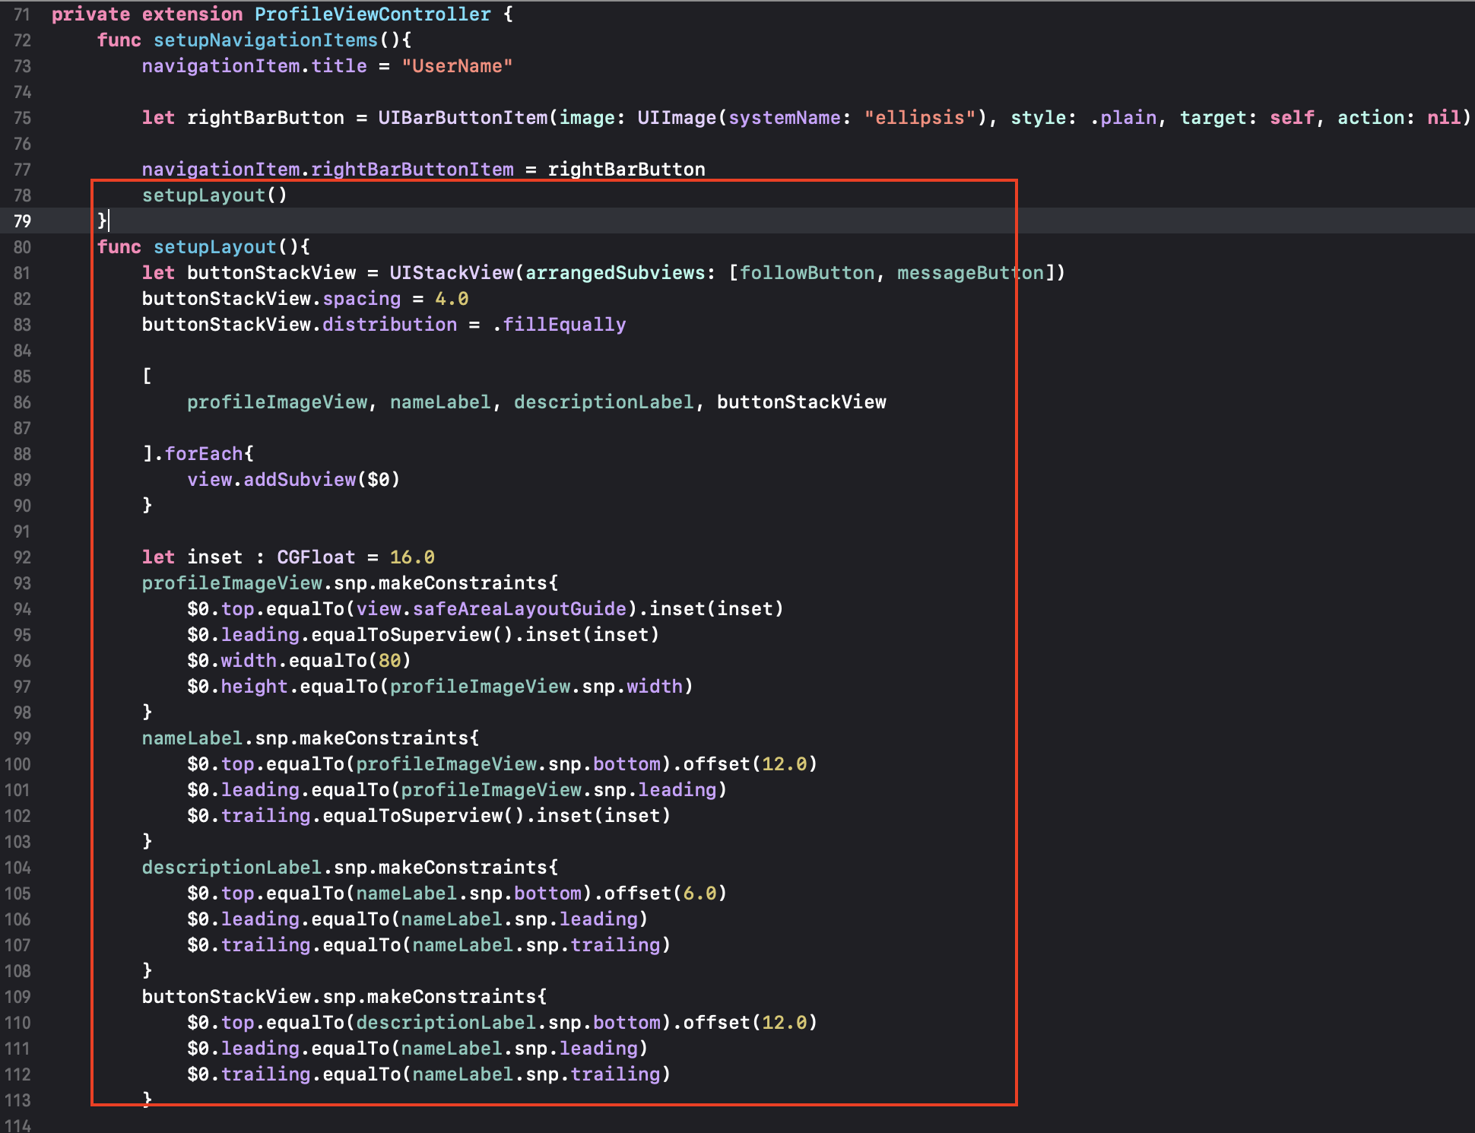Viewport: 1475px width, 1133px height.
Task: Click the 16.0 inset value
Action: (411, 557)
